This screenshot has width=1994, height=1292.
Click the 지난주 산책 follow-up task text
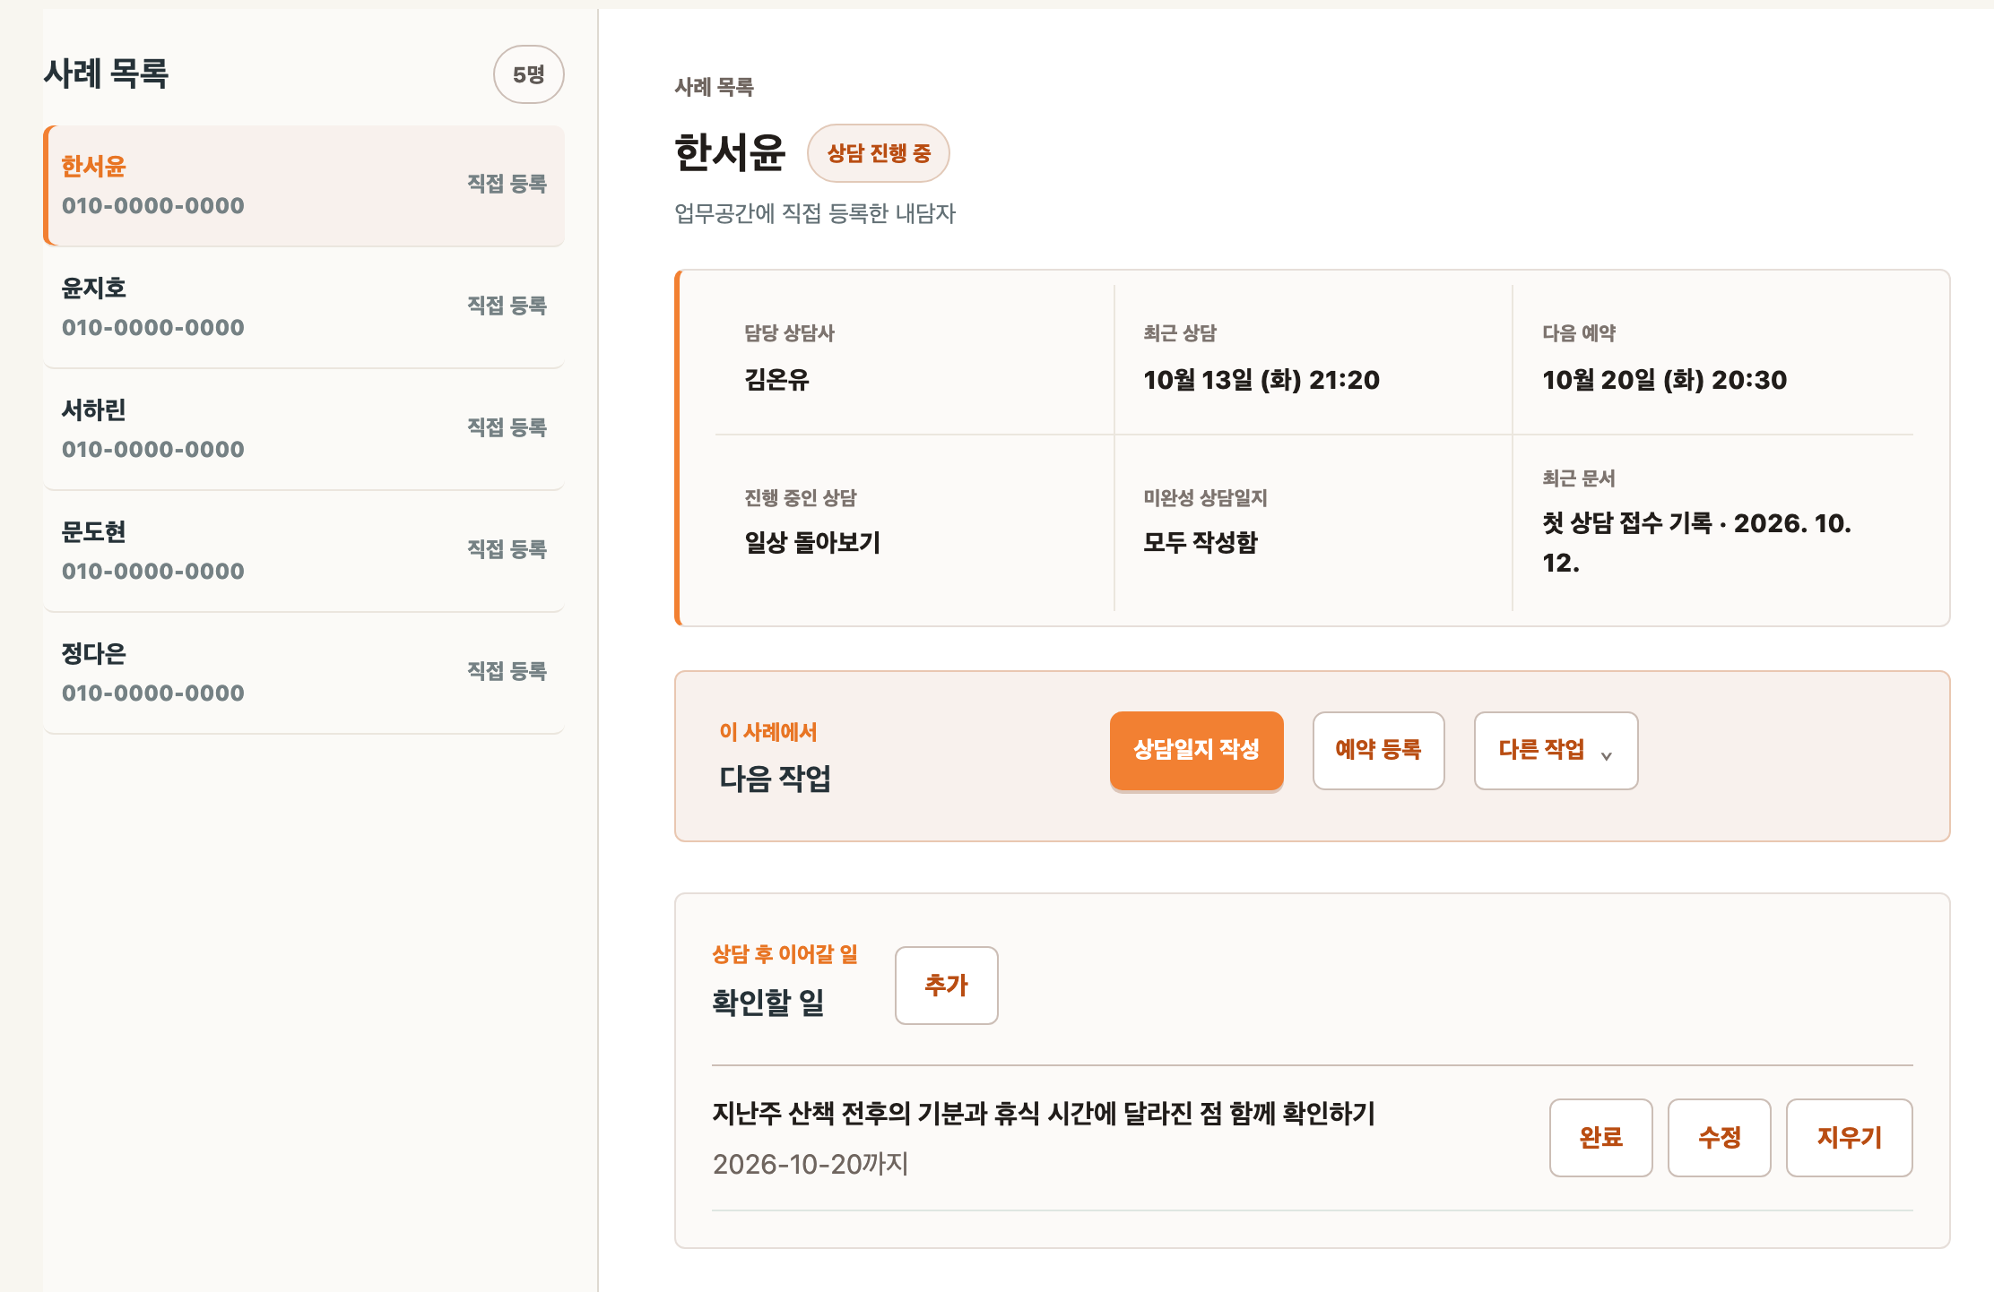(1044, 1114)
